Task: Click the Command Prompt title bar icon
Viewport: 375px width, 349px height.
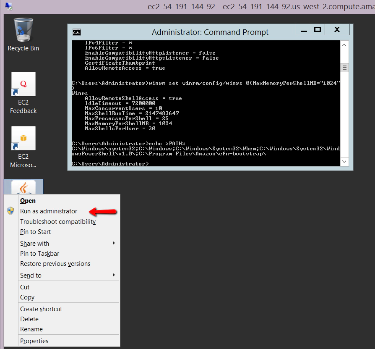Action: 76,32
